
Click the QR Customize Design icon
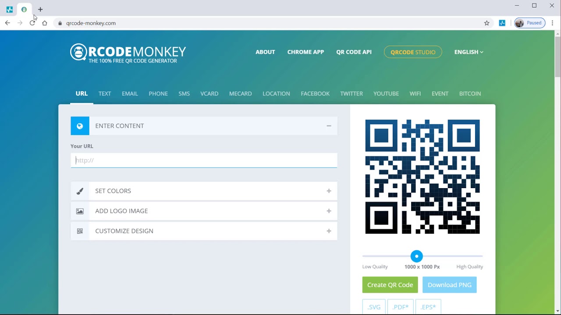[80, 231]
